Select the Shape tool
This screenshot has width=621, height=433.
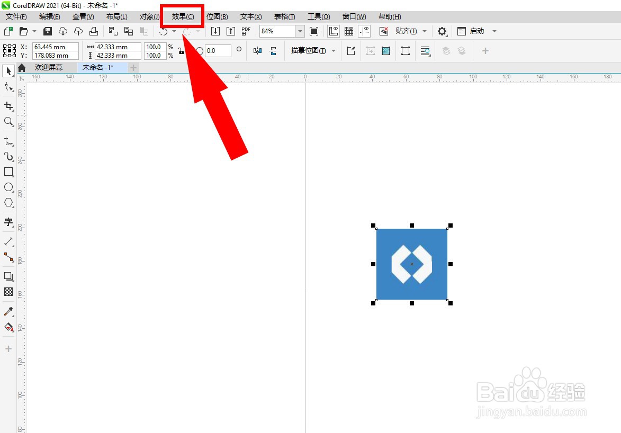[8, 87]
